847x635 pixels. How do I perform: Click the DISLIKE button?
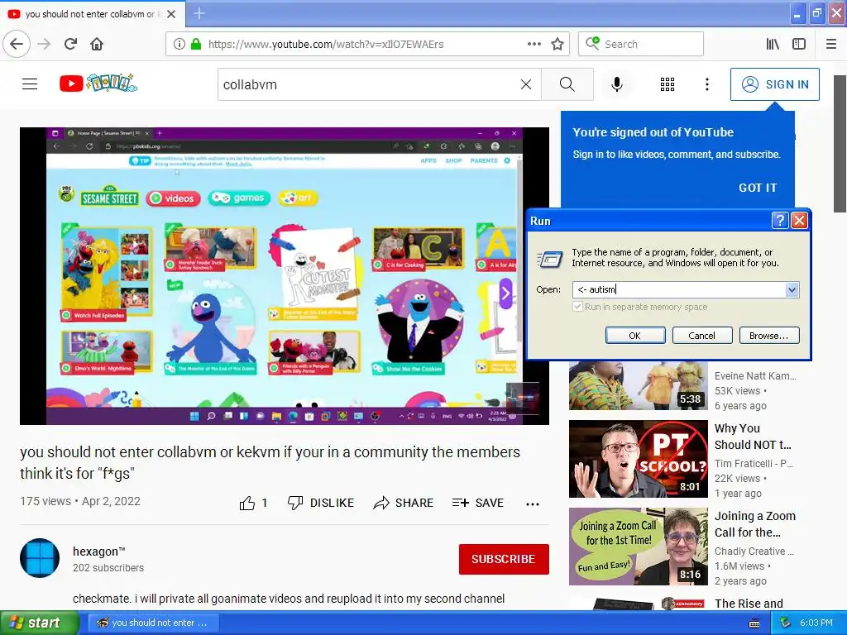321,503
